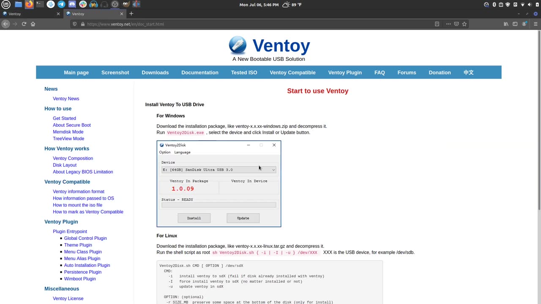Open the Memdisk Mode link
The height and width of the screenshot is (304, 541).
coord(68,132)
